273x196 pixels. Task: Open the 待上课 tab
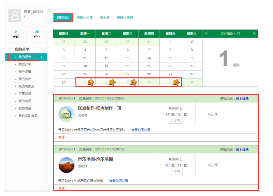click(105, 17)
